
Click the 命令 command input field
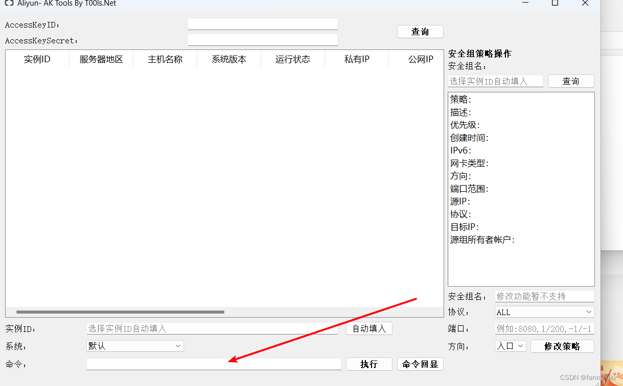pyautogui.click(x=214, y=364)
